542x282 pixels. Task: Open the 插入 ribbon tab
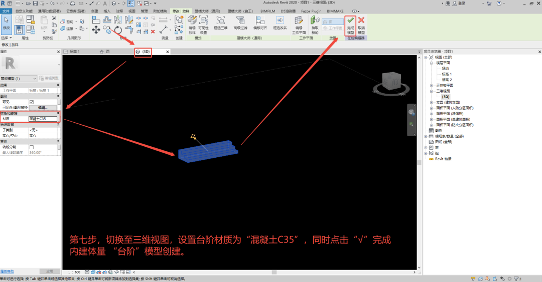coord(107,11)
